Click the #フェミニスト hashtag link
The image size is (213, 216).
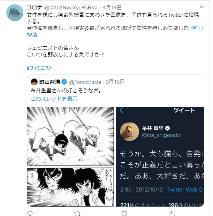(40, 68)
